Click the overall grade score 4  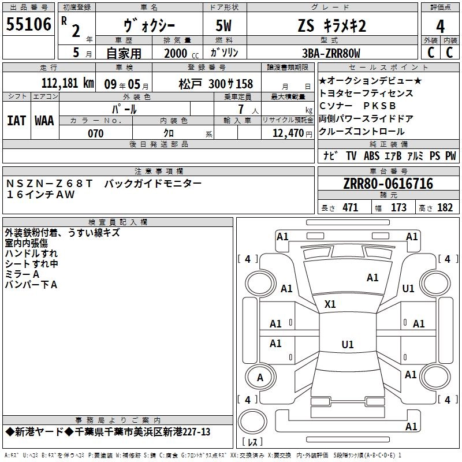[x=440, y=26]
